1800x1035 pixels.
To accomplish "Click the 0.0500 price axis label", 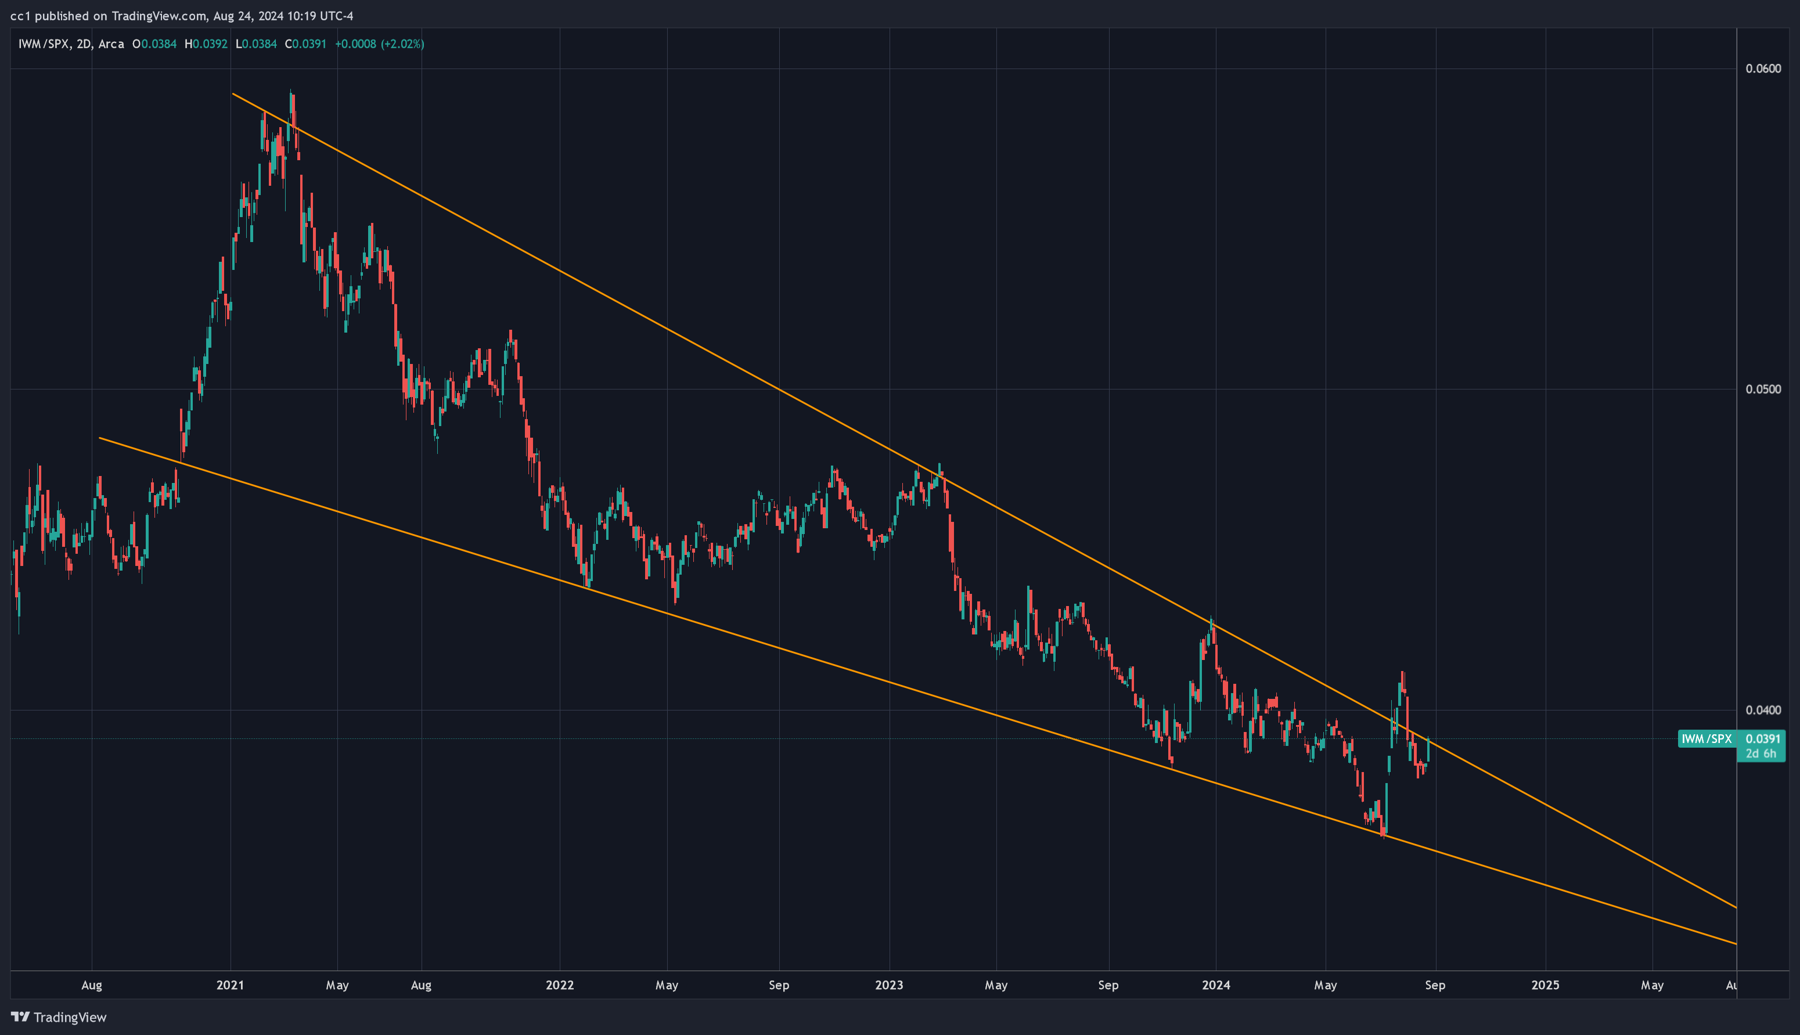I will coord(1763,389).
